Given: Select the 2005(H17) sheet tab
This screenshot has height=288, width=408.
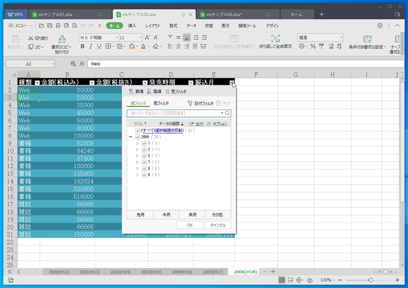Looking at the screenshot, I should tap(213, 272).
